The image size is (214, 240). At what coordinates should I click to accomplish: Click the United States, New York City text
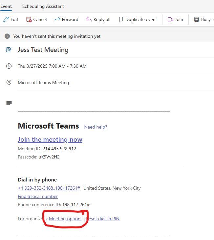click(112, 188)
